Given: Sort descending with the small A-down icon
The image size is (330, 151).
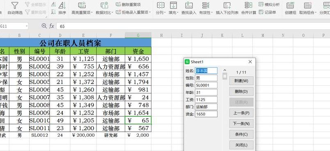Looking at the screenshot, I should click(53, 12).
